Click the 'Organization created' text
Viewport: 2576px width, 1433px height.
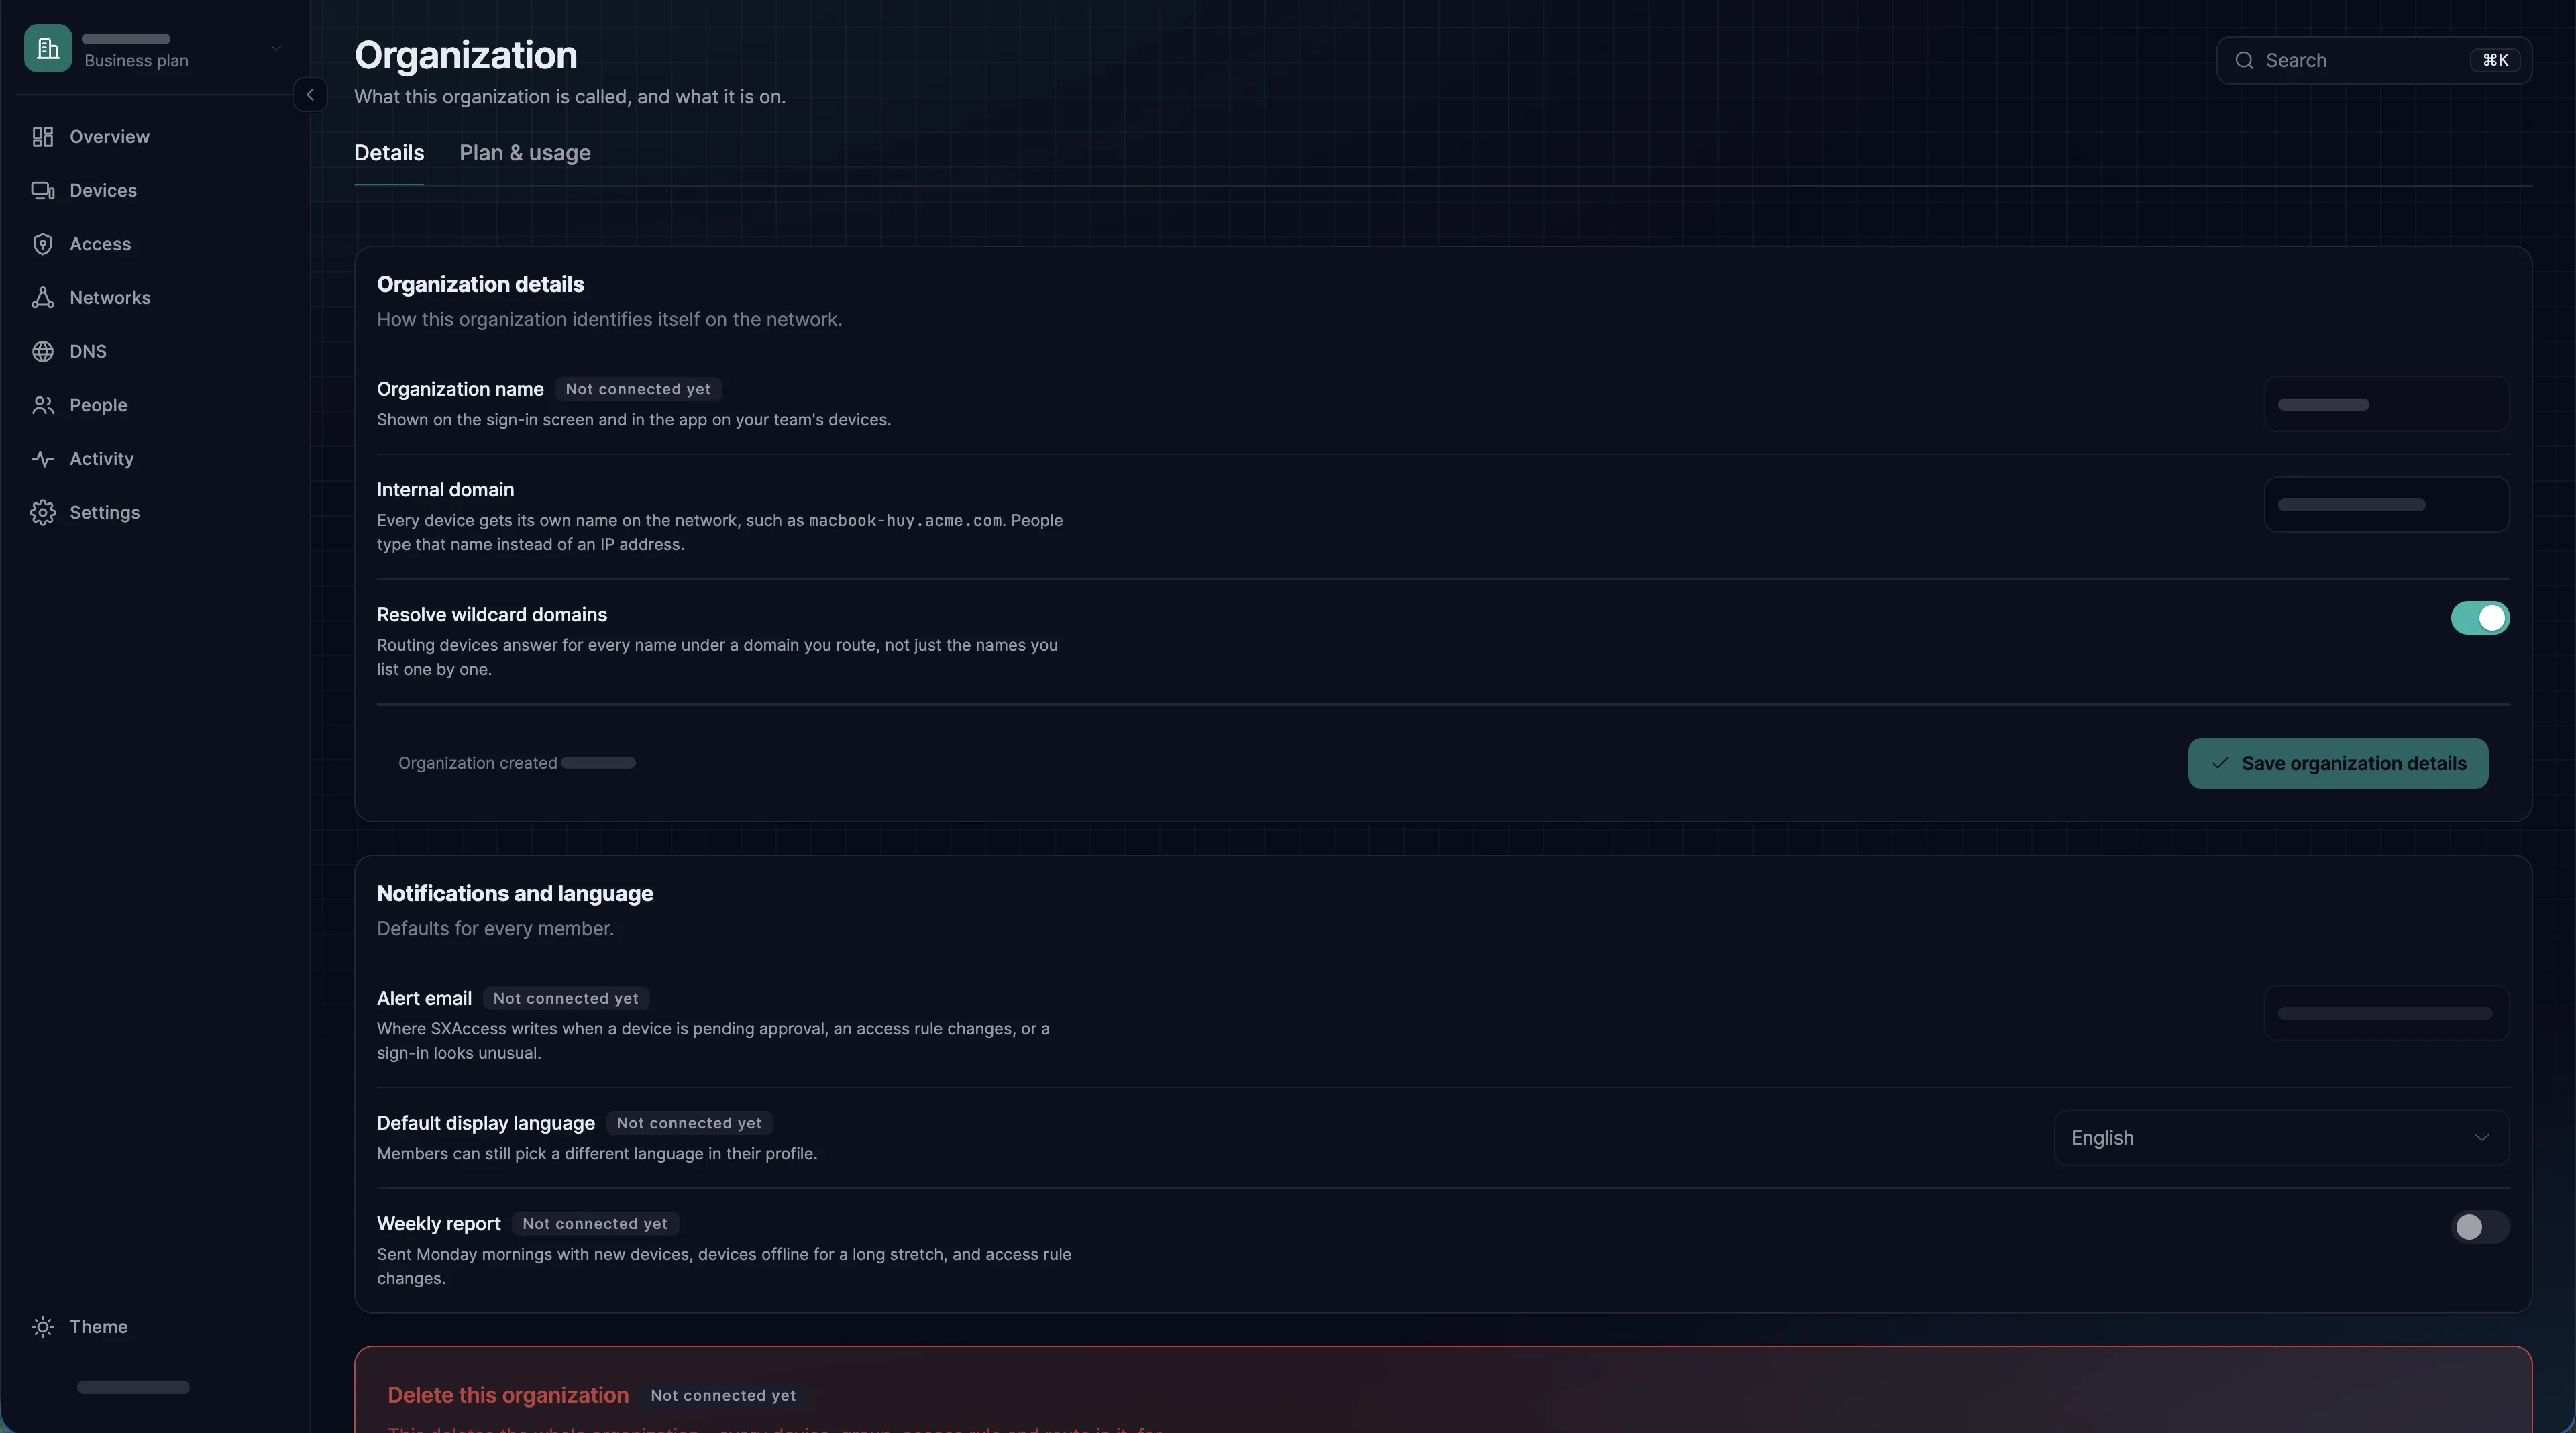(477, 763)
